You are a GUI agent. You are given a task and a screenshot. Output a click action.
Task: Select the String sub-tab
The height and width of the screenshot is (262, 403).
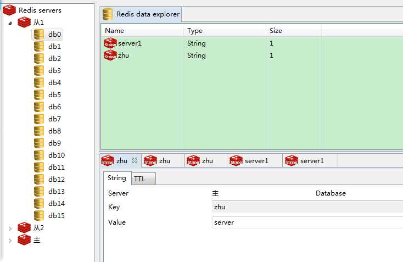coord(117,178)
